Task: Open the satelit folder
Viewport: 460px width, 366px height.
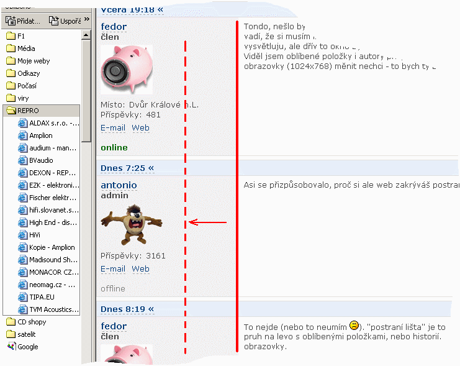Action: (21, 334)
